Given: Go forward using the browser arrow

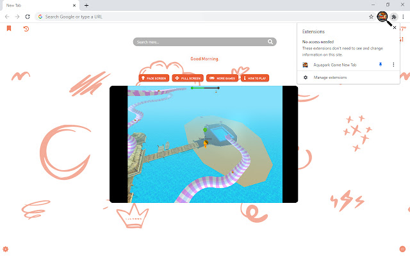Looking at the screenshot, I should click(x=17, y=17).
